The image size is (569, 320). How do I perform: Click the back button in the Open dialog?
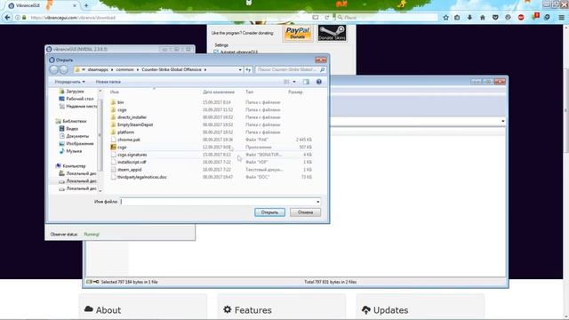click(54, 69)
